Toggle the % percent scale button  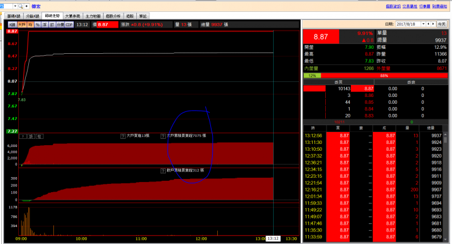[38, 25]
